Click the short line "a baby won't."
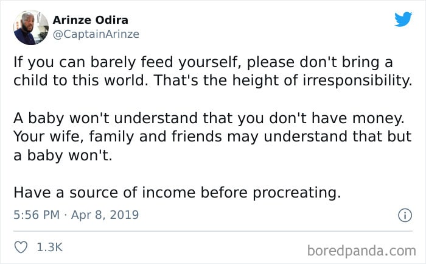Viewport: 426px width, 264px height. coord(63,155)
